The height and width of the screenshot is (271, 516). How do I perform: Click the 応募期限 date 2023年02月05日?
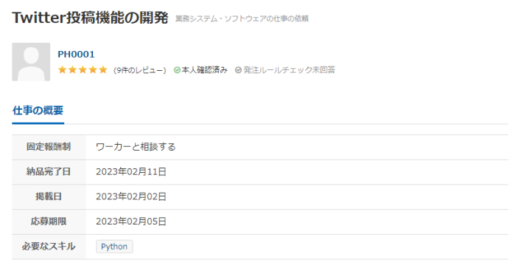(131, 222)
